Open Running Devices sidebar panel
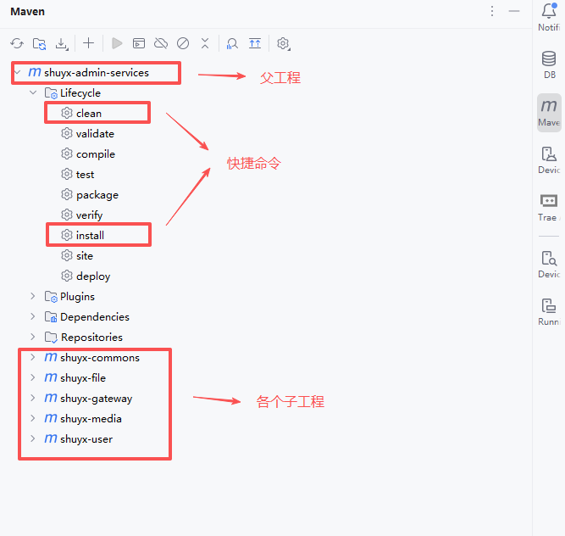This screenshot has width=565, height=536. [549, 312]
